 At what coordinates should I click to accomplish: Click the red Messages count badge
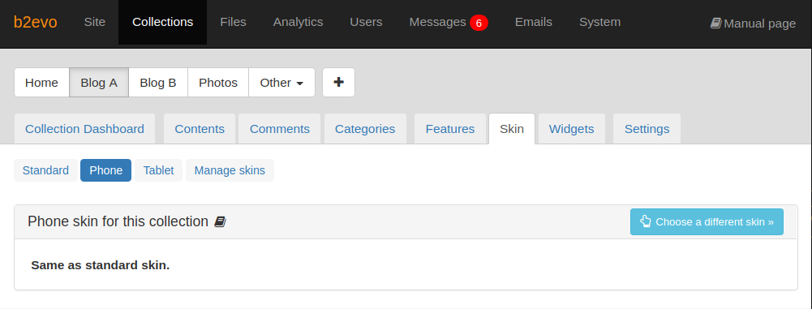point(479,23)
